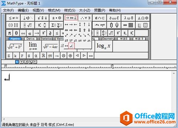The image size is (178, 128).
Task: Switch to the Derivs tab
Action: pos(31,39)
